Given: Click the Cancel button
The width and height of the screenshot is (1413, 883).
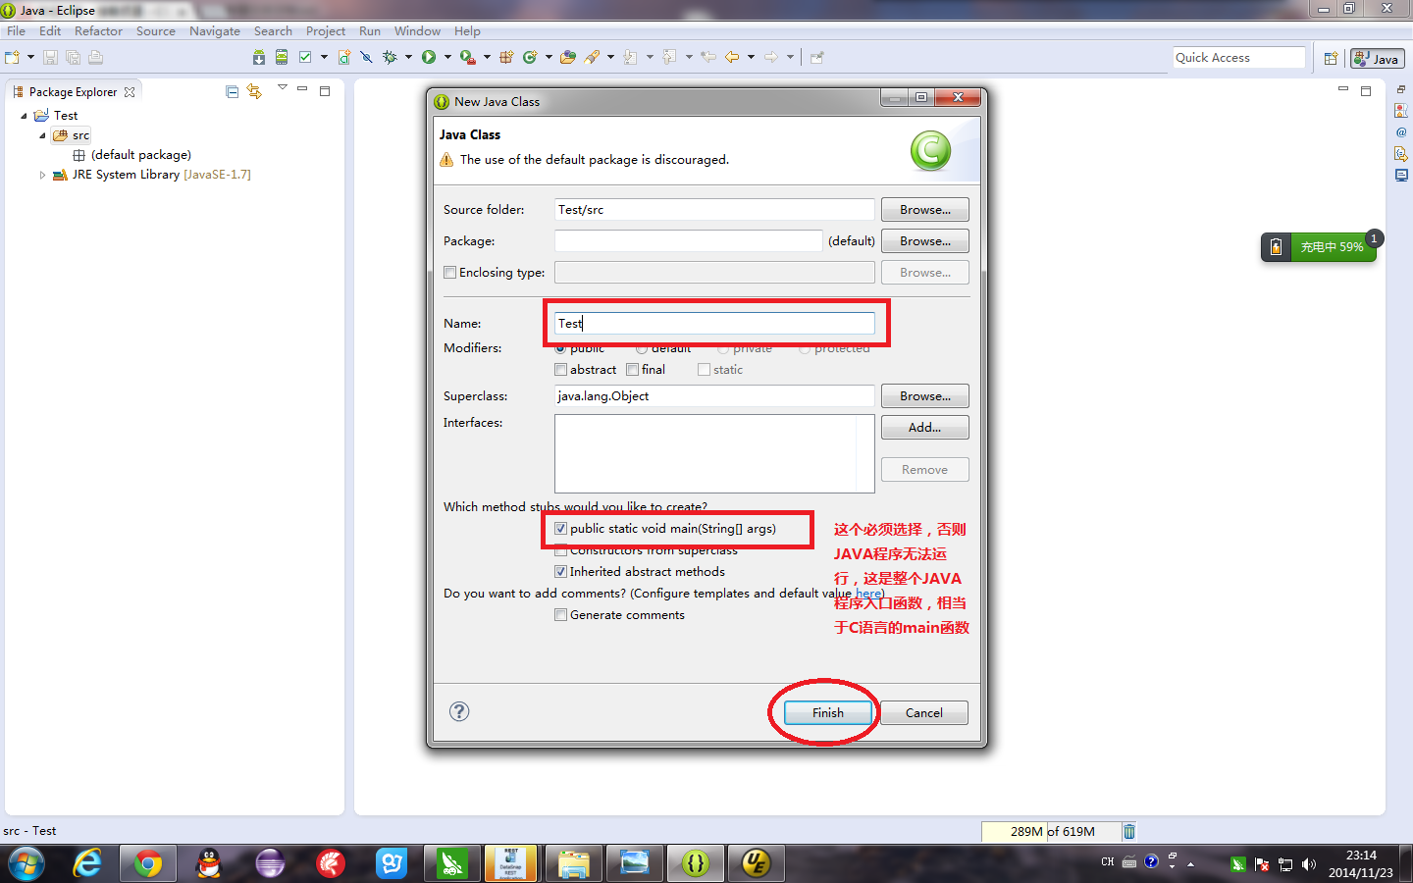Looking at the screenshot, I should click(923, 713).
